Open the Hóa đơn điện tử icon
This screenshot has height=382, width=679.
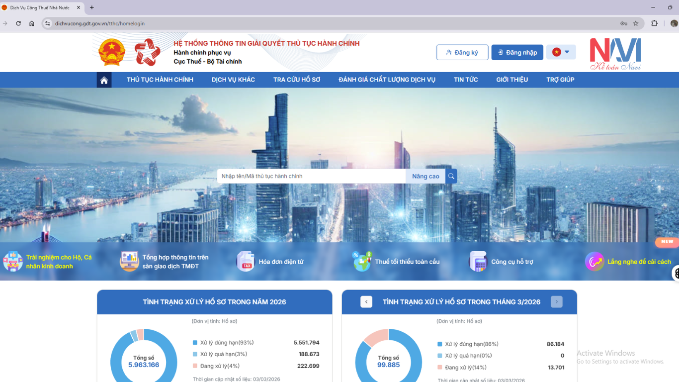coord(246,262)
